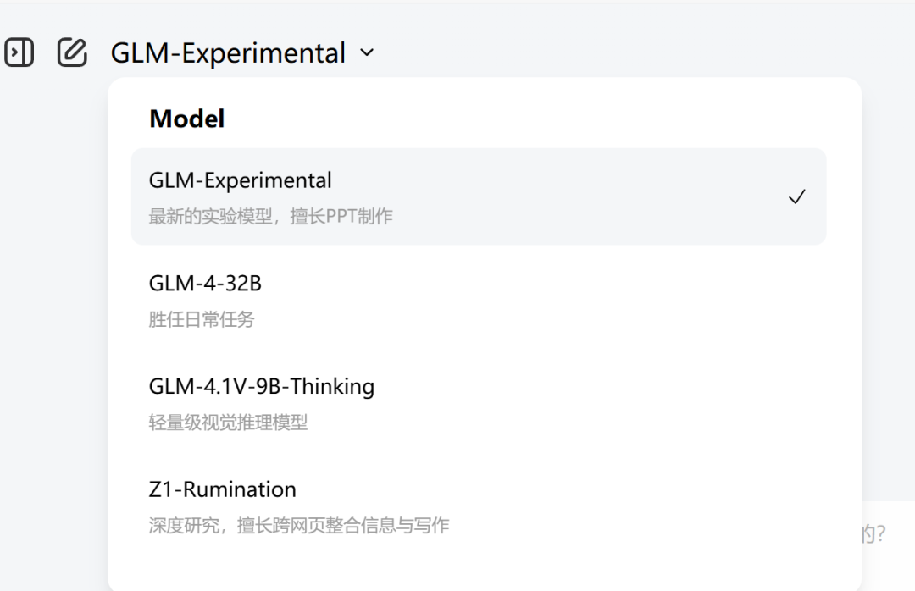Image resolution: width=915 pixels, height=591 pixels.
Task: Click the 最新的实验模型 description text
Action: (x=269, y=215)
